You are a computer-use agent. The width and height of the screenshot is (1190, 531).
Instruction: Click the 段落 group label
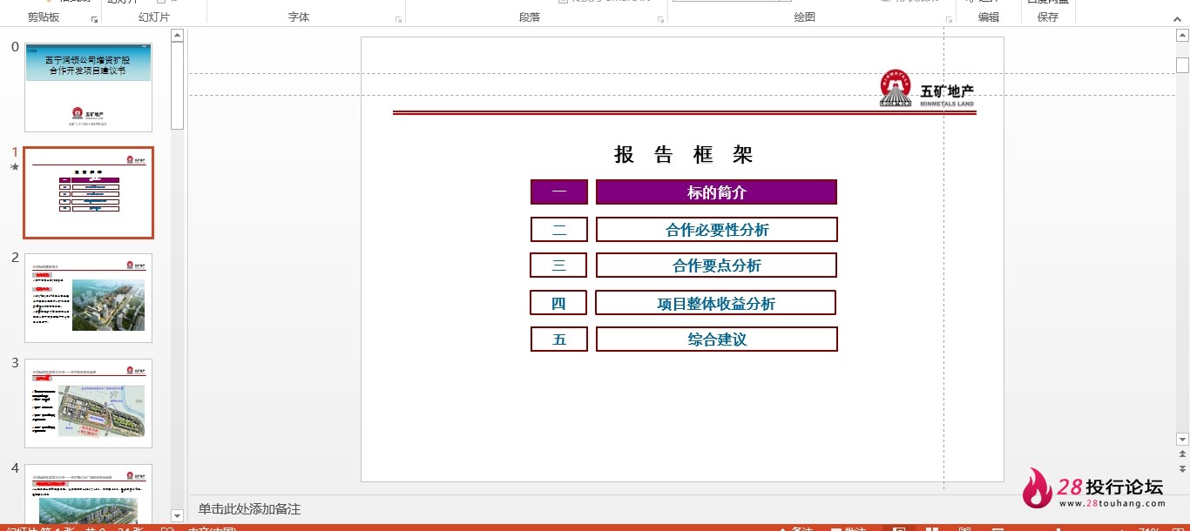coord(530,17)
